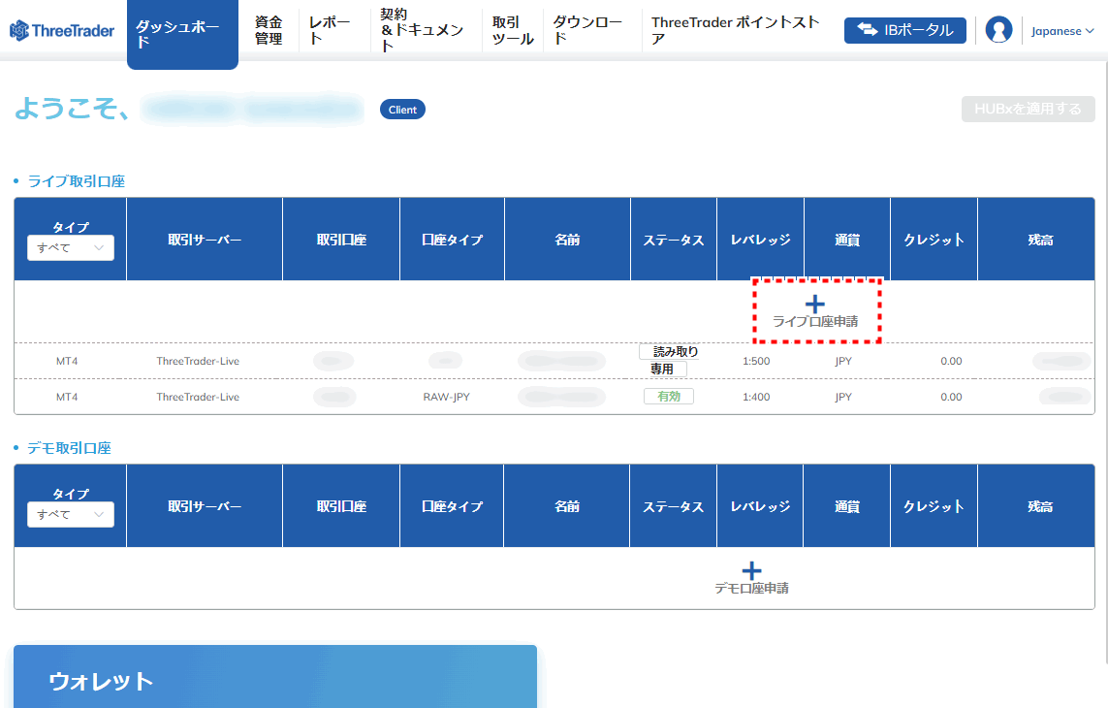Image resolution: width=1108 pixels, height=708 pixels.
Task: Click the 取引サーバー column header in demo table
Action: point(205,506)
